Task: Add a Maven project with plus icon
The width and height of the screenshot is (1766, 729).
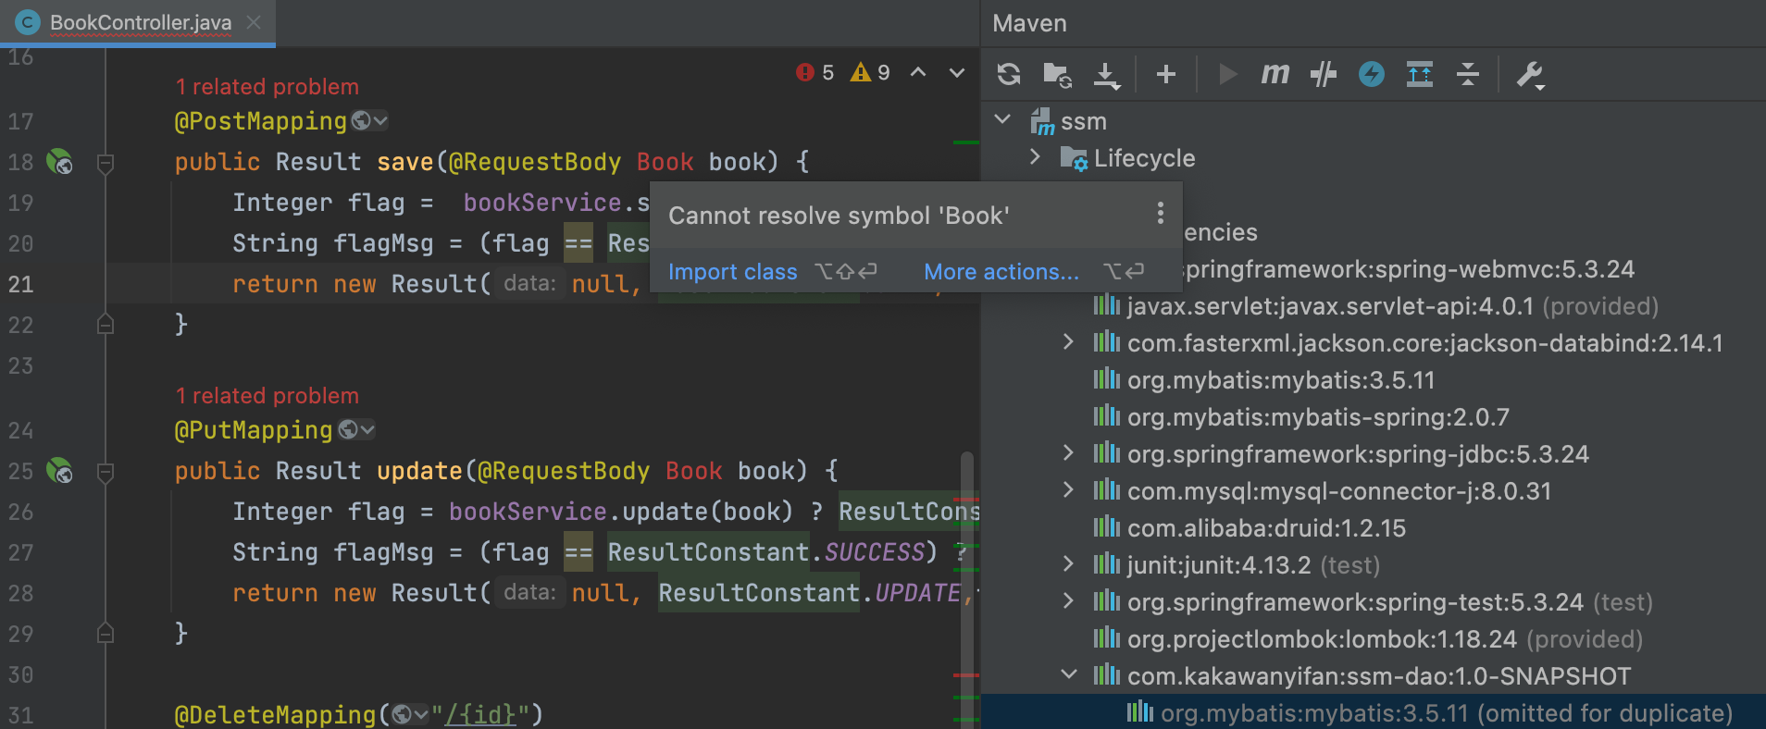Action: pyautogui.click(x=1166, y=74)
